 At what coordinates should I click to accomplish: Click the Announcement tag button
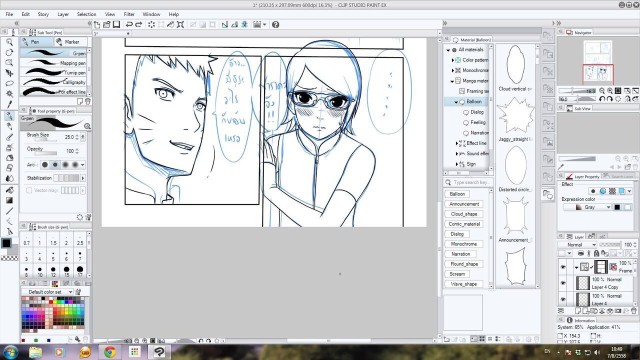tap(464, 204)
